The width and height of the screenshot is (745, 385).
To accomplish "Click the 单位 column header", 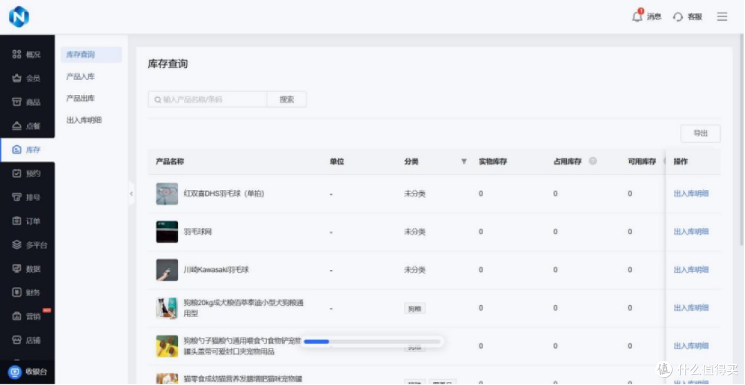I will [337, 161].
